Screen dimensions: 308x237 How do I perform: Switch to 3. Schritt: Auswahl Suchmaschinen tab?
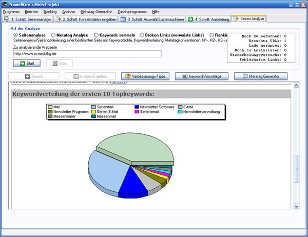(152, 19)
